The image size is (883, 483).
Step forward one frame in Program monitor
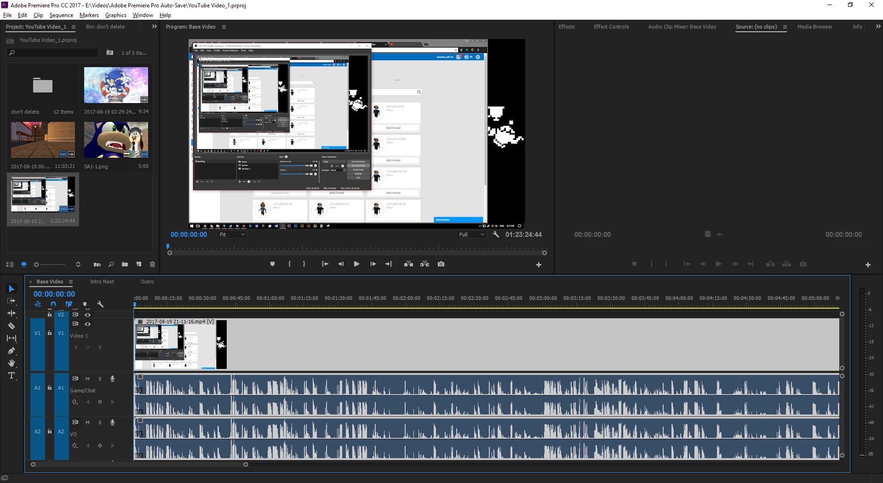tap(373, 264)
